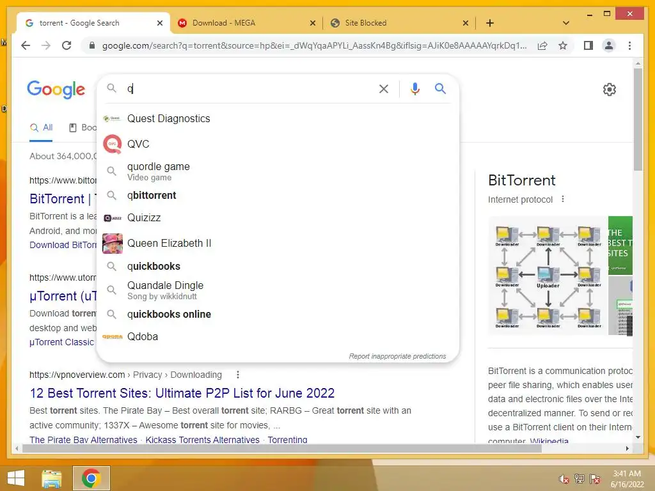Click Report inappropriate predictions
Viewport: 655px width, 491px height.
397,356
